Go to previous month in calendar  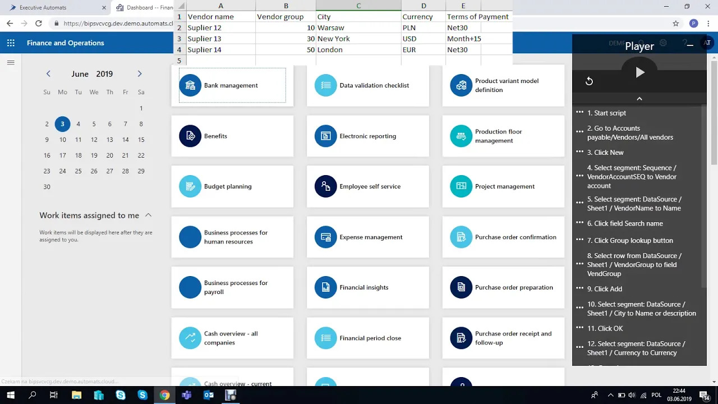[x=48, y=74]
